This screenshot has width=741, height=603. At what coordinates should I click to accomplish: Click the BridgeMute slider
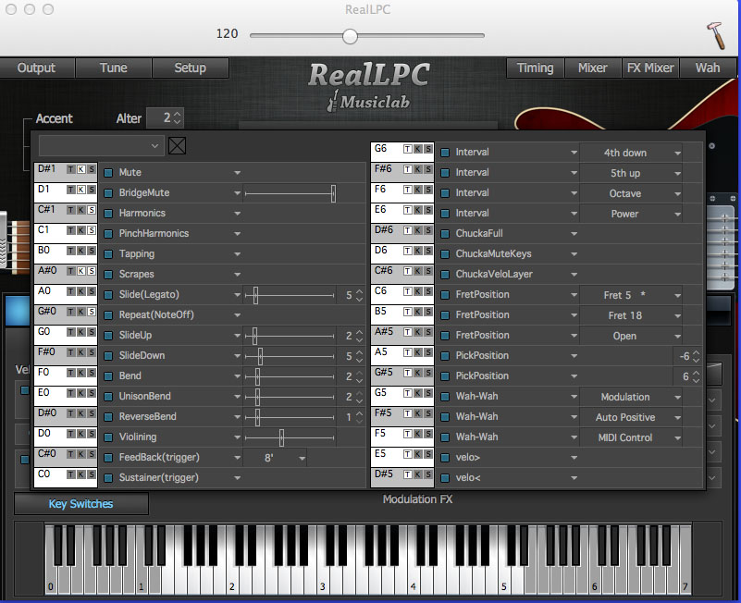coord(290,193)
